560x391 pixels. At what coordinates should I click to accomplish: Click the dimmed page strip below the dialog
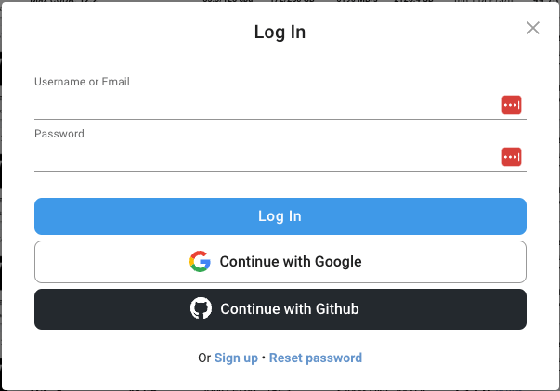(279, 388)
